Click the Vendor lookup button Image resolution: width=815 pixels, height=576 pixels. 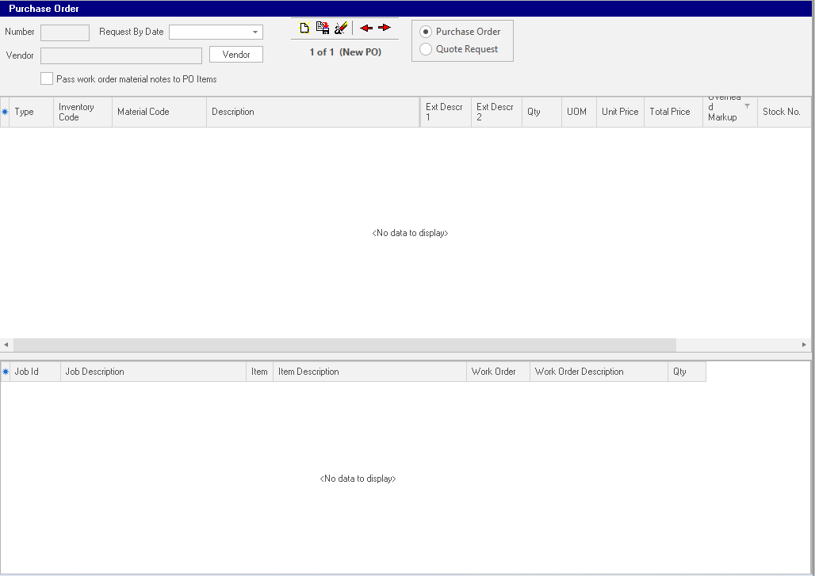(235, 54)
